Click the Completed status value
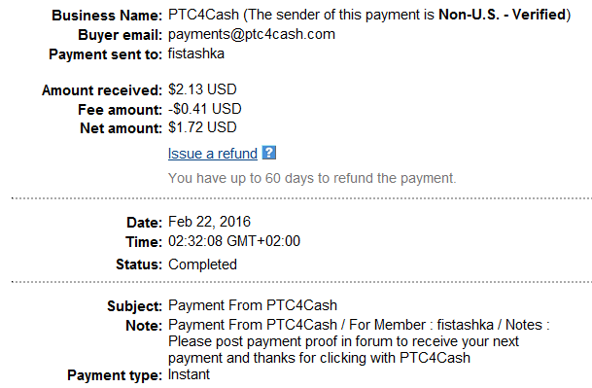 202,265
